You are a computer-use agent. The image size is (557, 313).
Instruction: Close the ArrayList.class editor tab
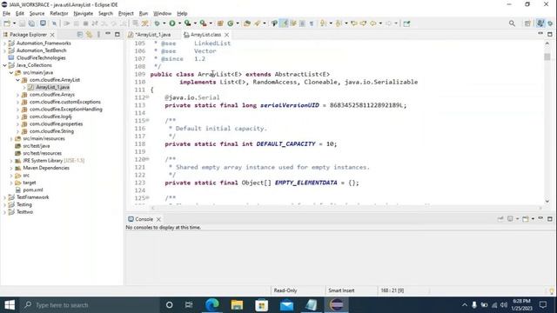tap(226, 35)
